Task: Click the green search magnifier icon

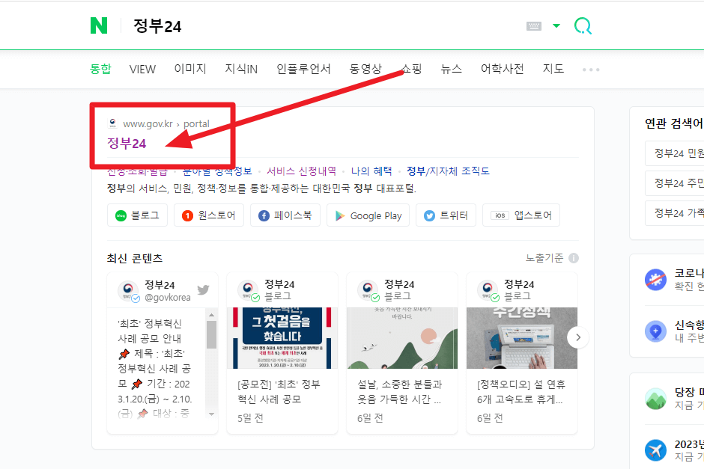Action: [x=583, y=26]
